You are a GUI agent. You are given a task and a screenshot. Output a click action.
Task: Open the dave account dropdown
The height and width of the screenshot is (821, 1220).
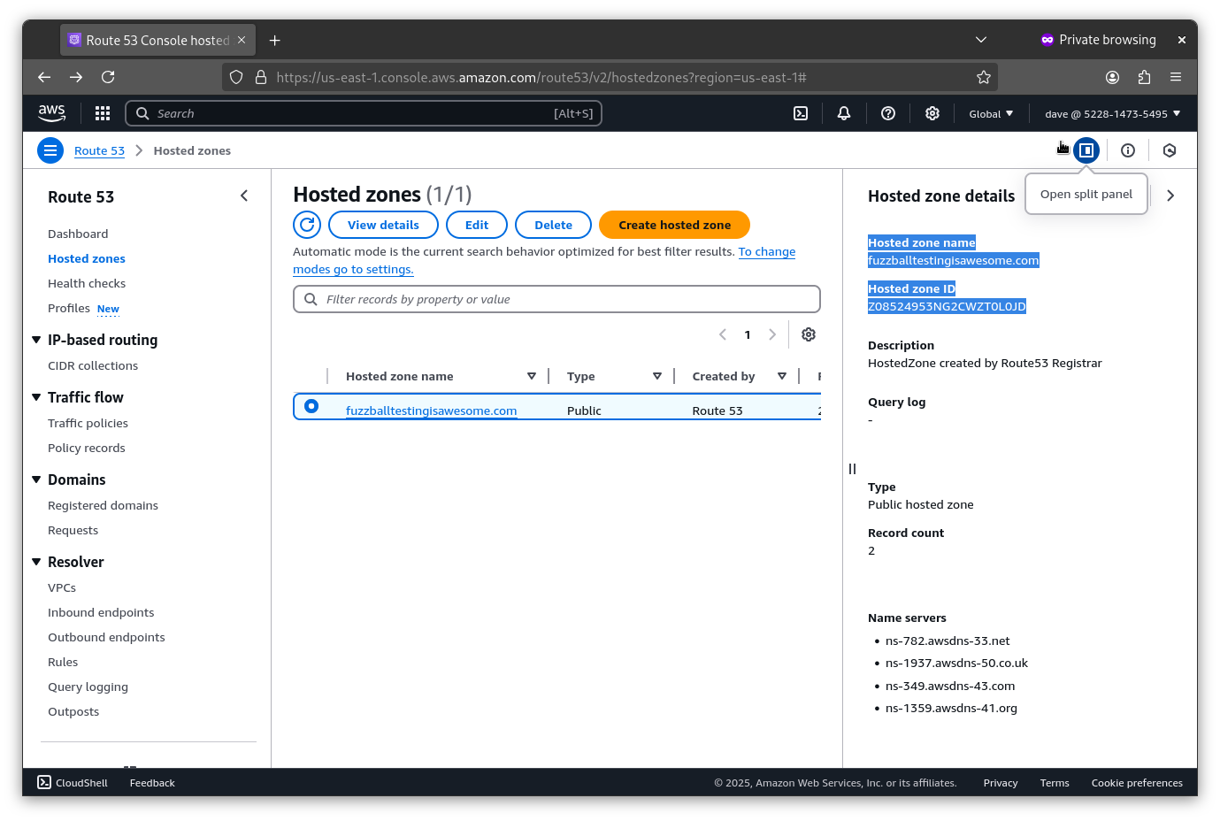pyautogui.click(x=1112, y=113)
